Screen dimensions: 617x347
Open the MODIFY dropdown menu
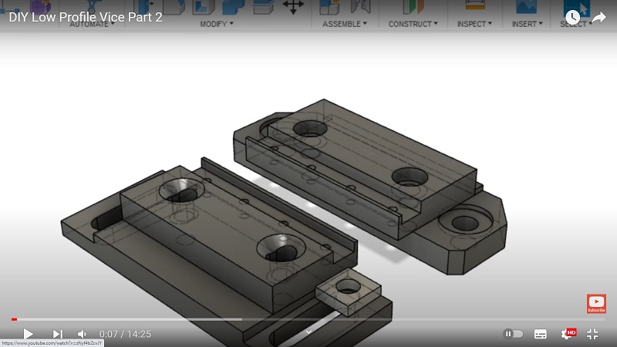(x=217, y=24)
